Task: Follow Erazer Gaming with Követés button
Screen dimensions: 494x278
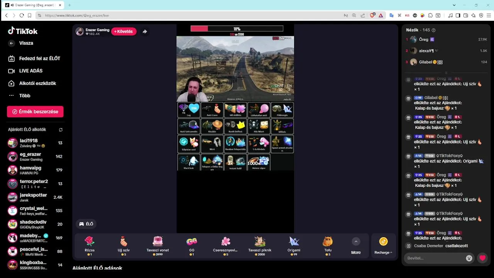Action: point(124,31)
